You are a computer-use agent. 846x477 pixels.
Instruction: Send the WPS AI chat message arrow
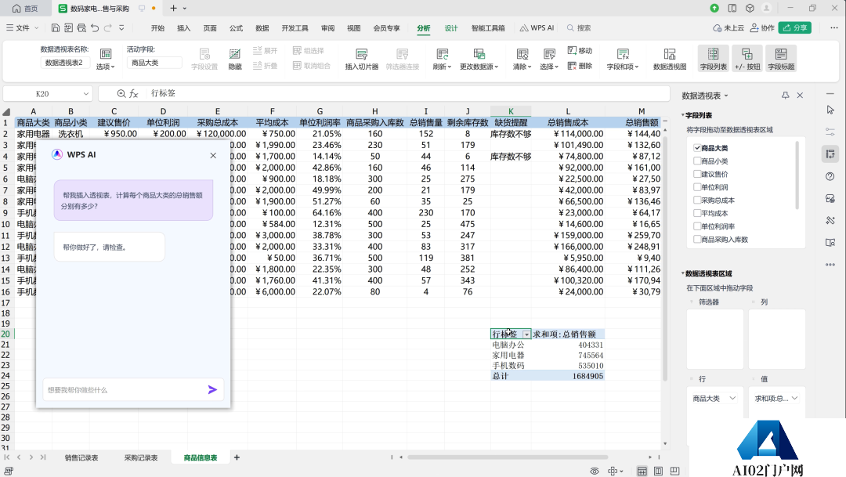[x=212, y=389]
